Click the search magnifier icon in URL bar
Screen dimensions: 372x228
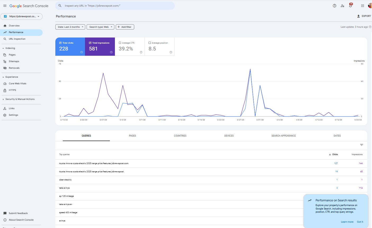click(60, 6)
